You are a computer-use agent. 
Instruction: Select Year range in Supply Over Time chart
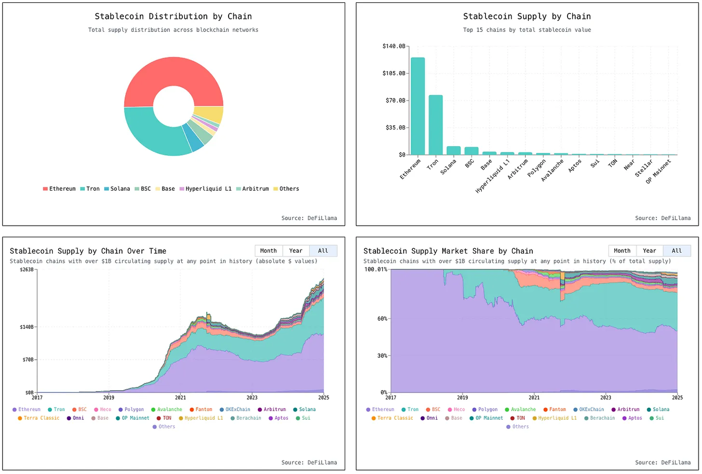point(296,251)
